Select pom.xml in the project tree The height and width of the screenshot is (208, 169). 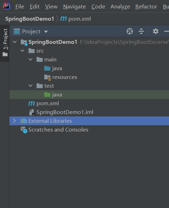pyautogui.click(x=48, y=103)
